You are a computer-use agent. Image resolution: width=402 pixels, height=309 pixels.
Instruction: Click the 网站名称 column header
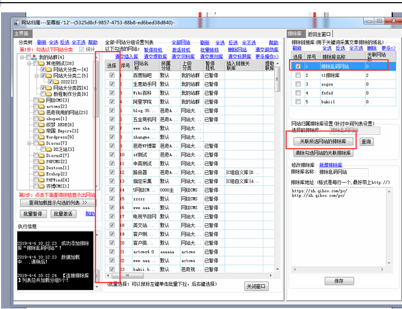click(146, 66)
